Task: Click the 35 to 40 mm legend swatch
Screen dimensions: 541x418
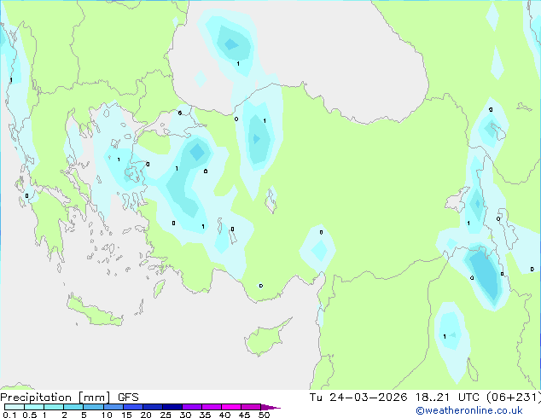Action: [211, 407]
